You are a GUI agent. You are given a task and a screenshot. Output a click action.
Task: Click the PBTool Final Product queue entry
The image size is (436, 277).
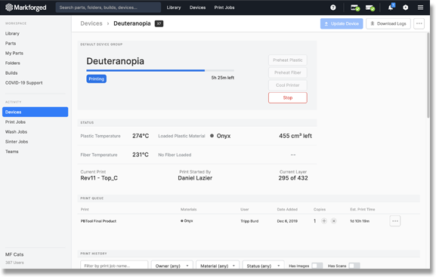tap(98, 221)
